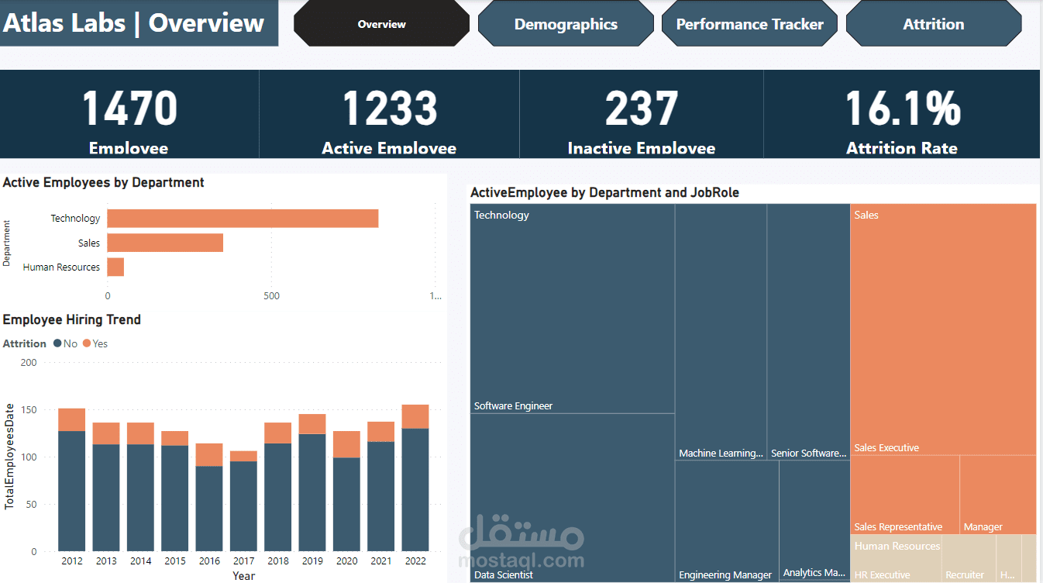The width and height of the screenshot is (1043, 583).
Task: Switch to the Demographics page
Action: (565, 23)
